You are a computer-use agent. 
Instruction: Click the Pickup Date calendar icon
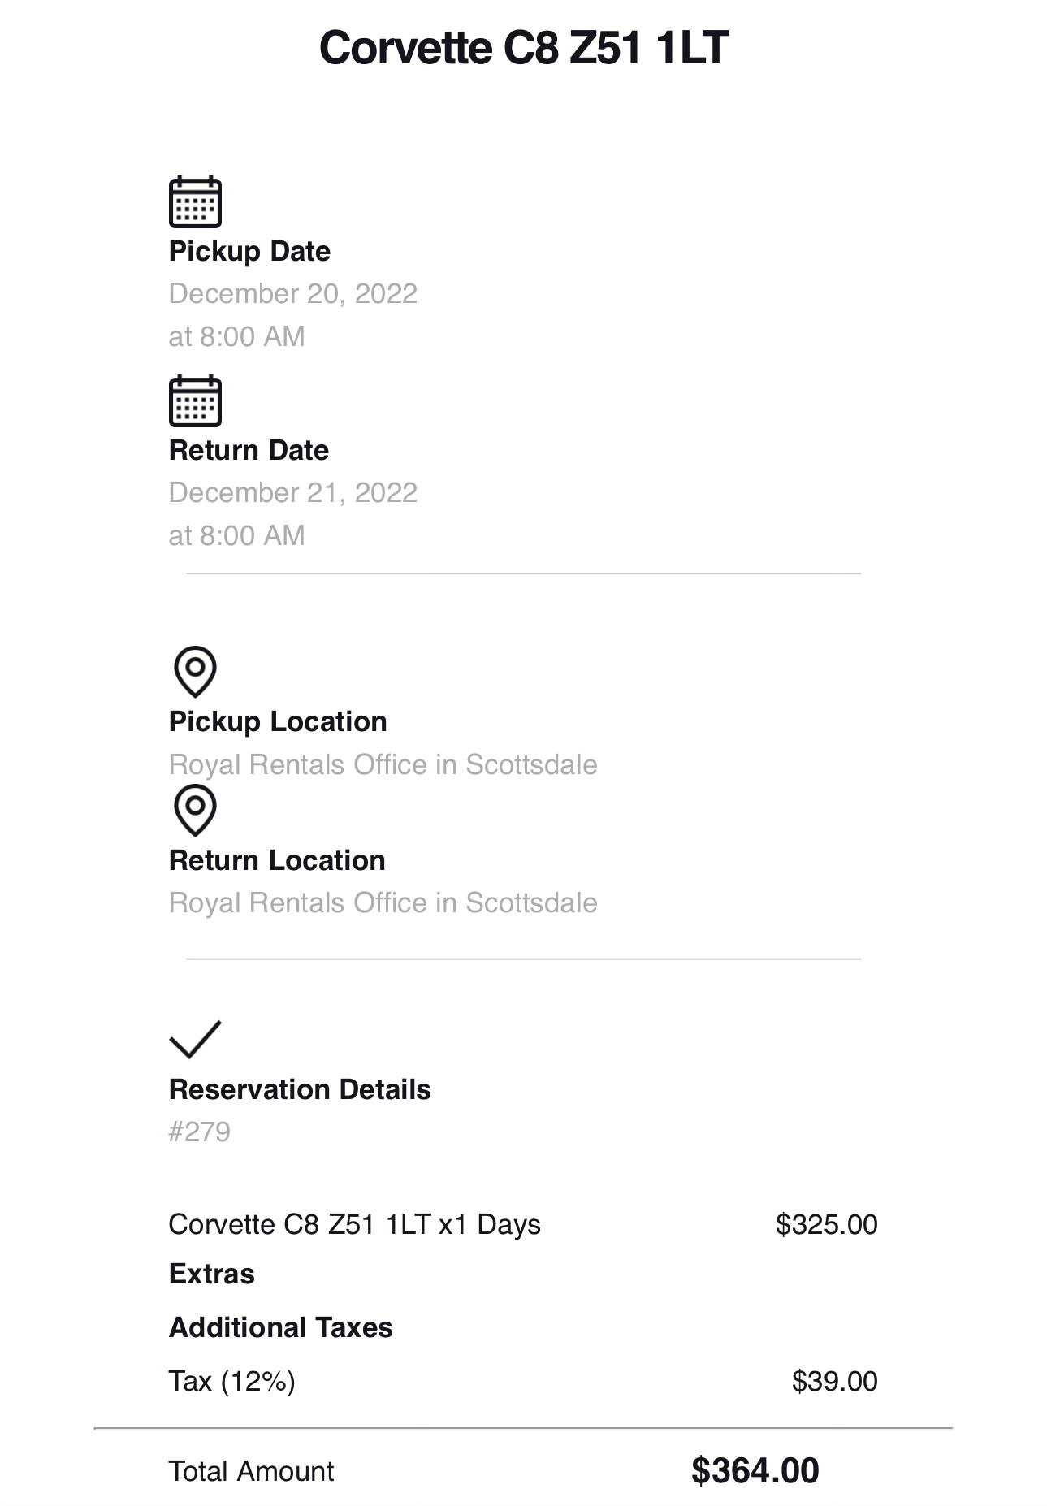[195, 201]
